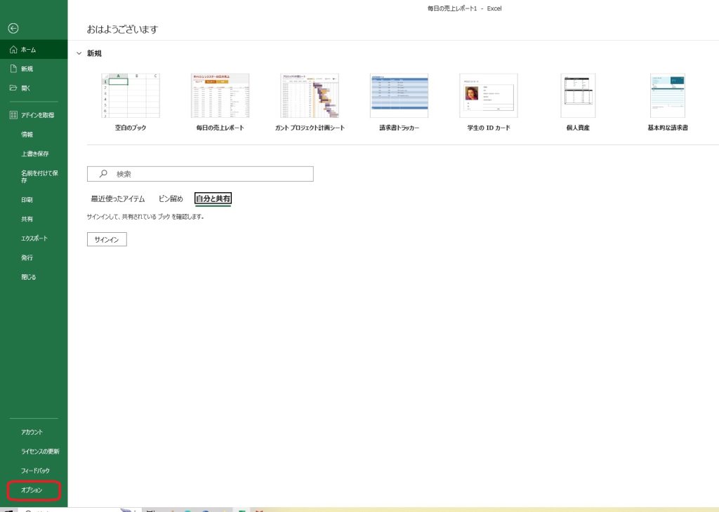Switch to ピン留め tab
Image resolution: width=719 pixels, height=512 pixels.
pyautogui.click(x=171, y=199)
